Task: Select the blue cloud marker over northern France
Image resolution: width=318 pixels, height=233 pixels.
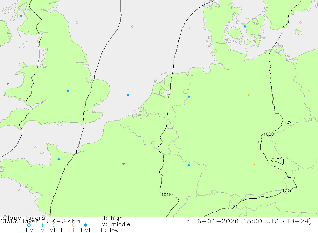Action: (123, 164)
